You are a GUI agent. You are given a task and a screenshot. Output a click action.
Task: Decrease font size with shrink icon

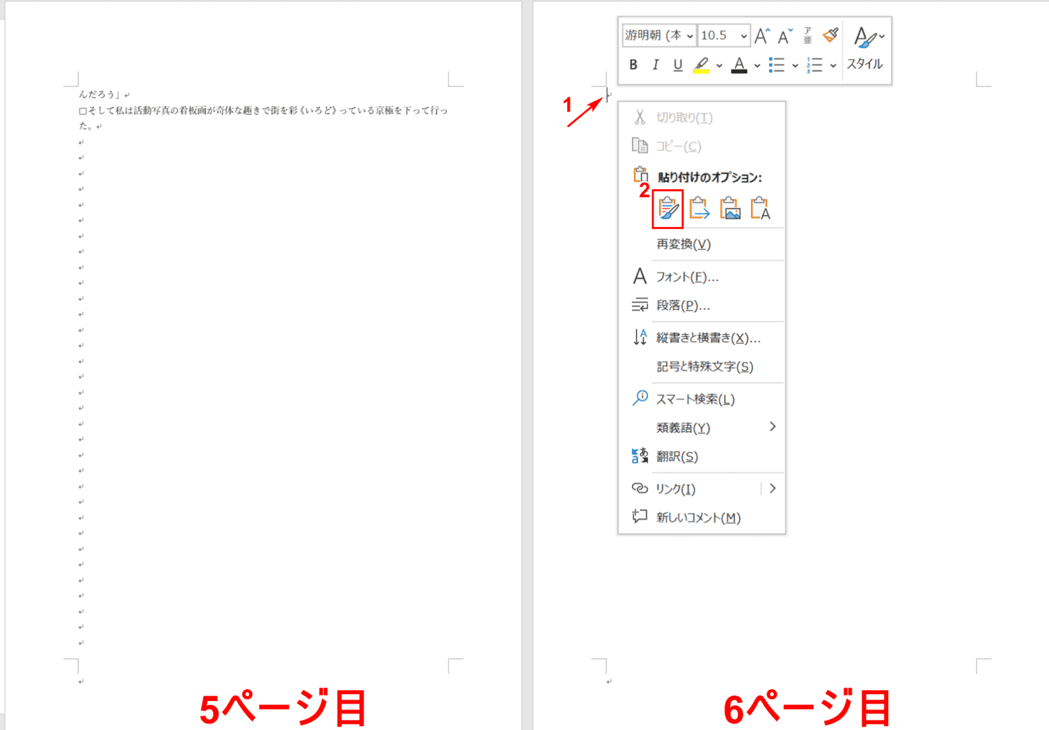(785, 36)
